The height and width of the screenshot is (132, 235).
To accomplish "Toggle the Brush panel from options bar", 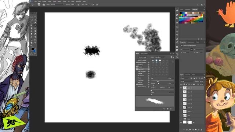I will tap(44, 5).
